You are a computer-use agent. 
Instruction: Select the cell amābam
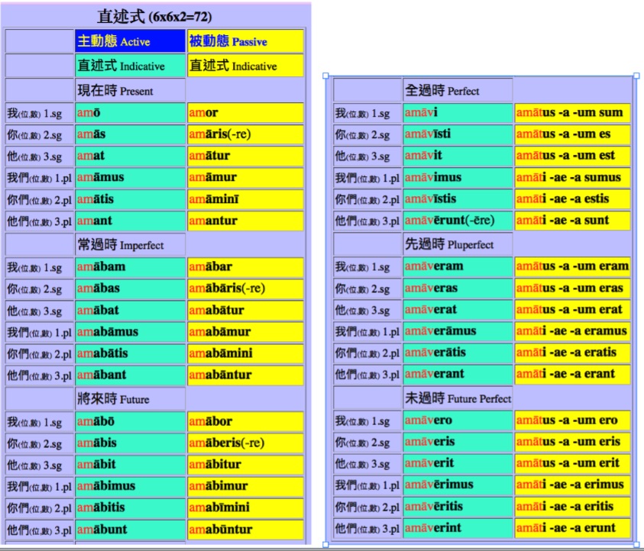pos(130,267)
